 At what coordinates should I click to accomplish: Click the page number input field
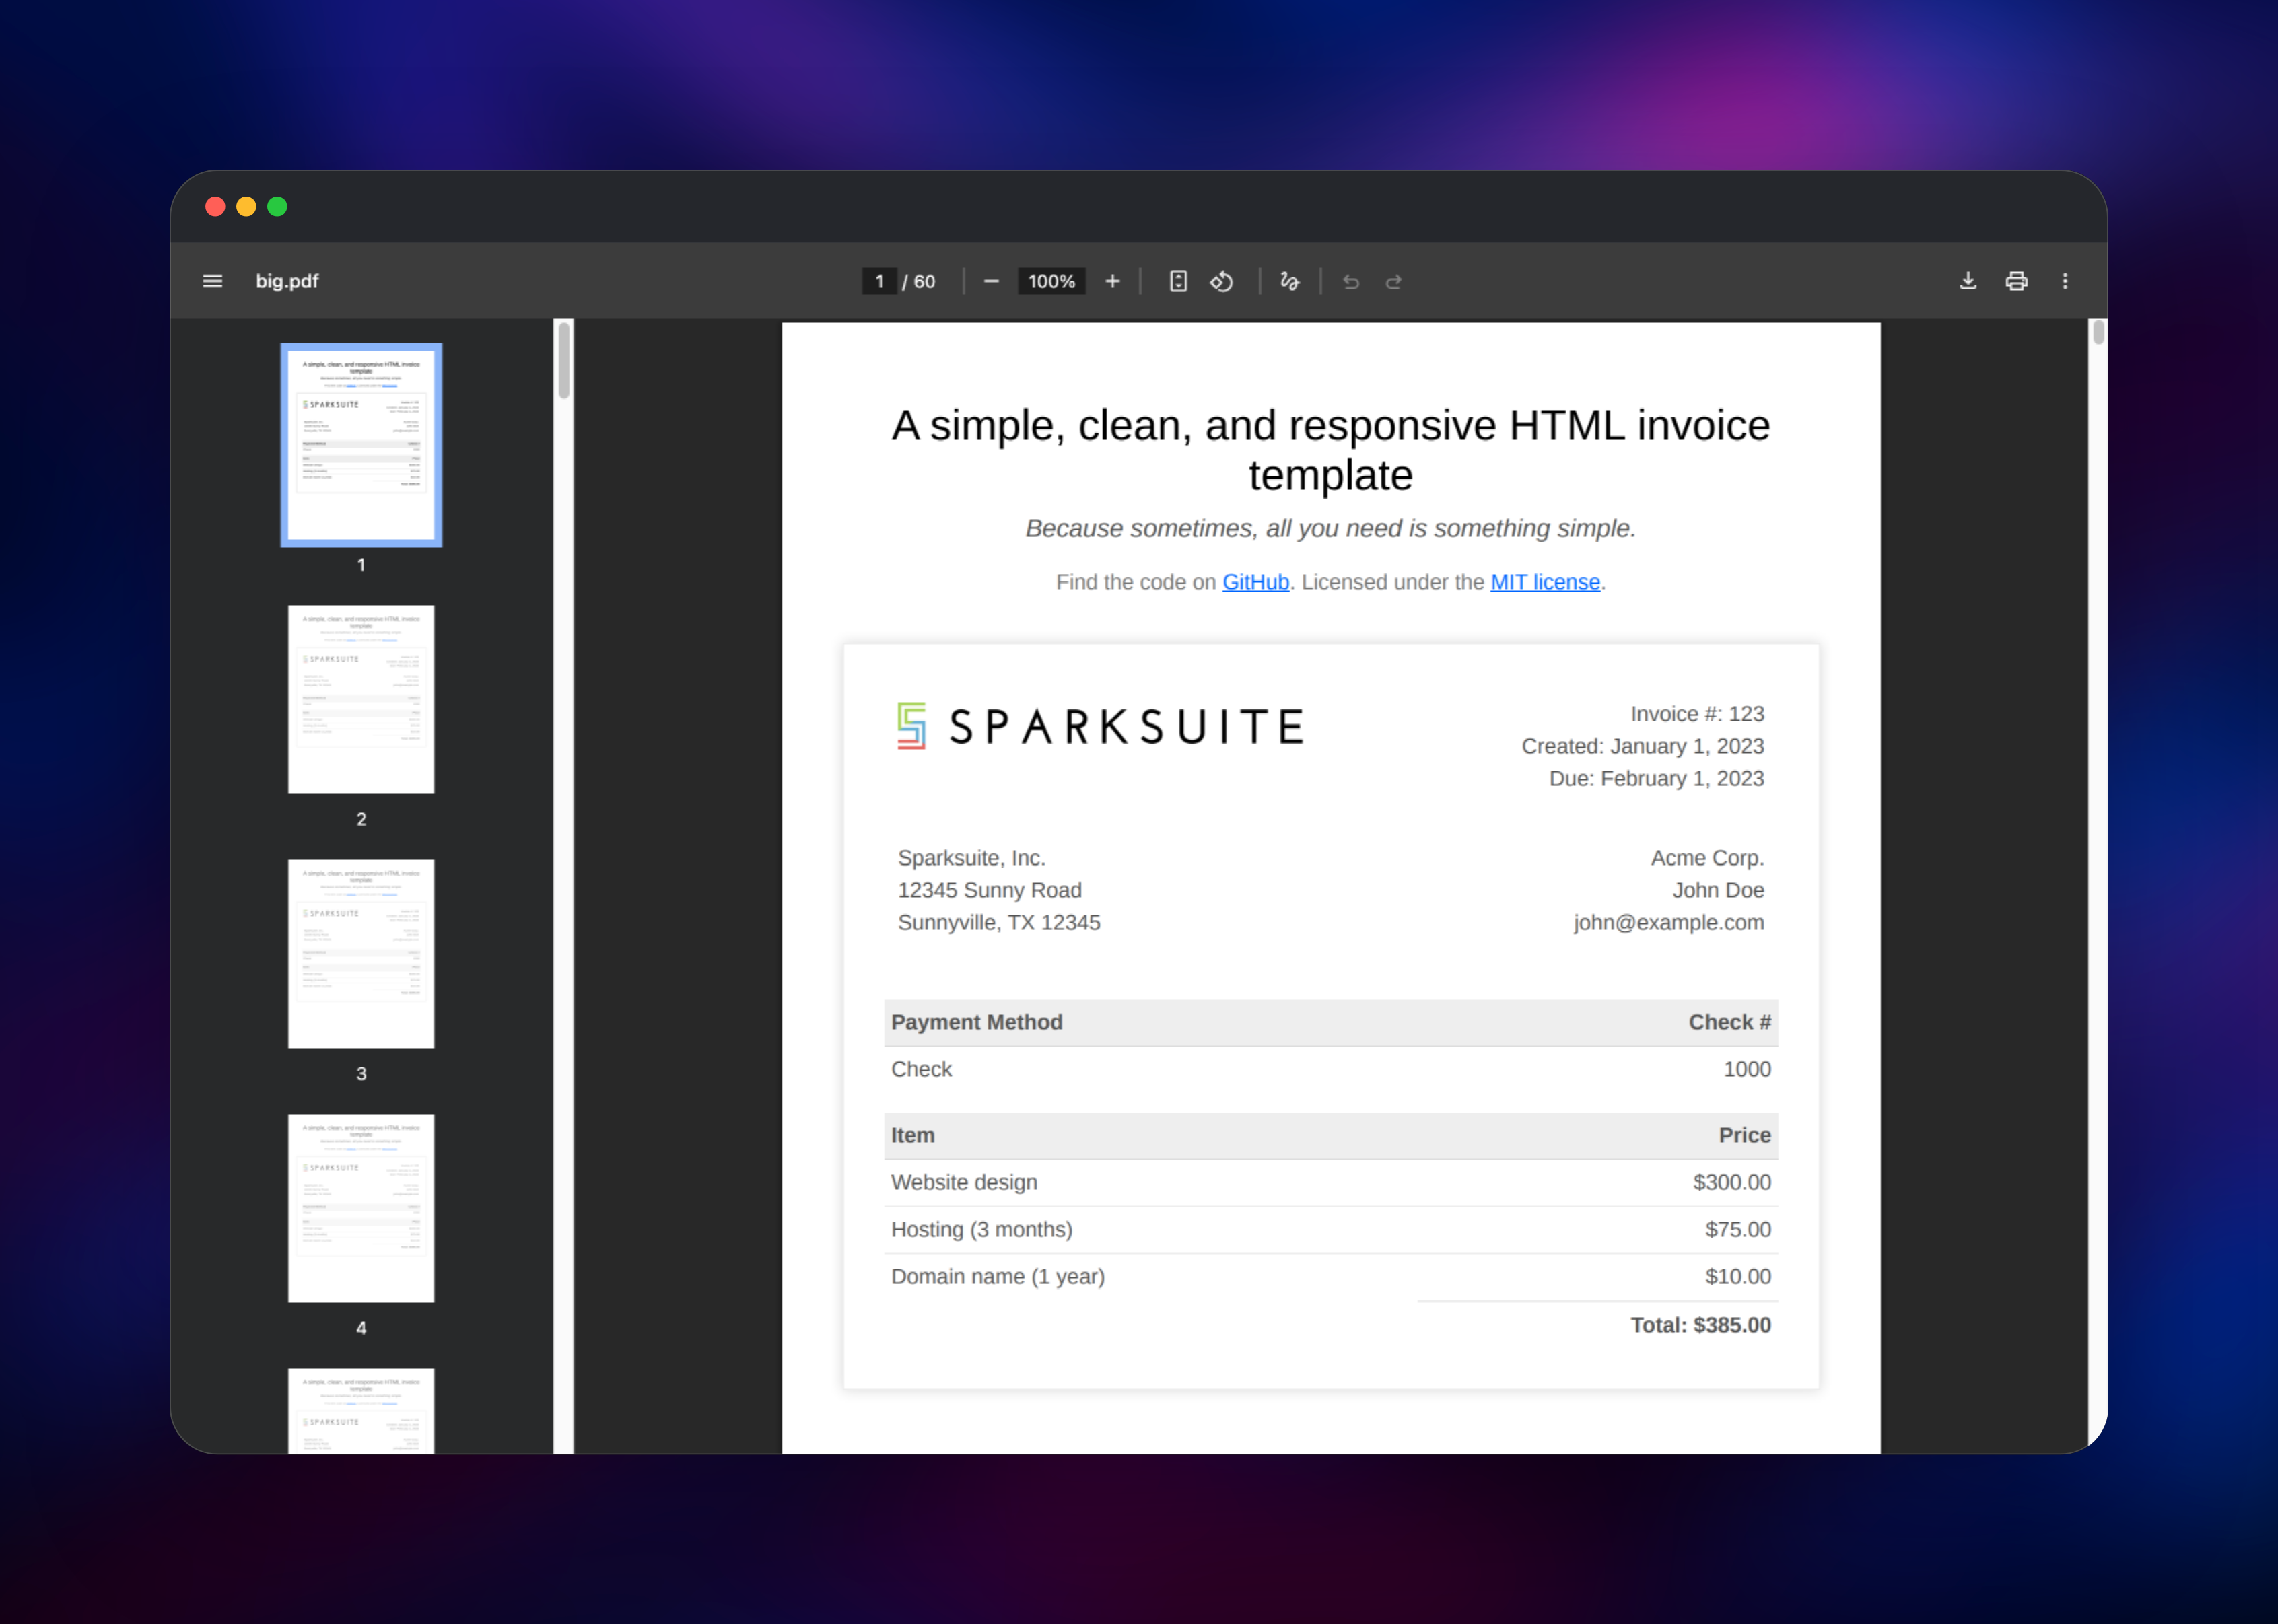coord(879,281)
